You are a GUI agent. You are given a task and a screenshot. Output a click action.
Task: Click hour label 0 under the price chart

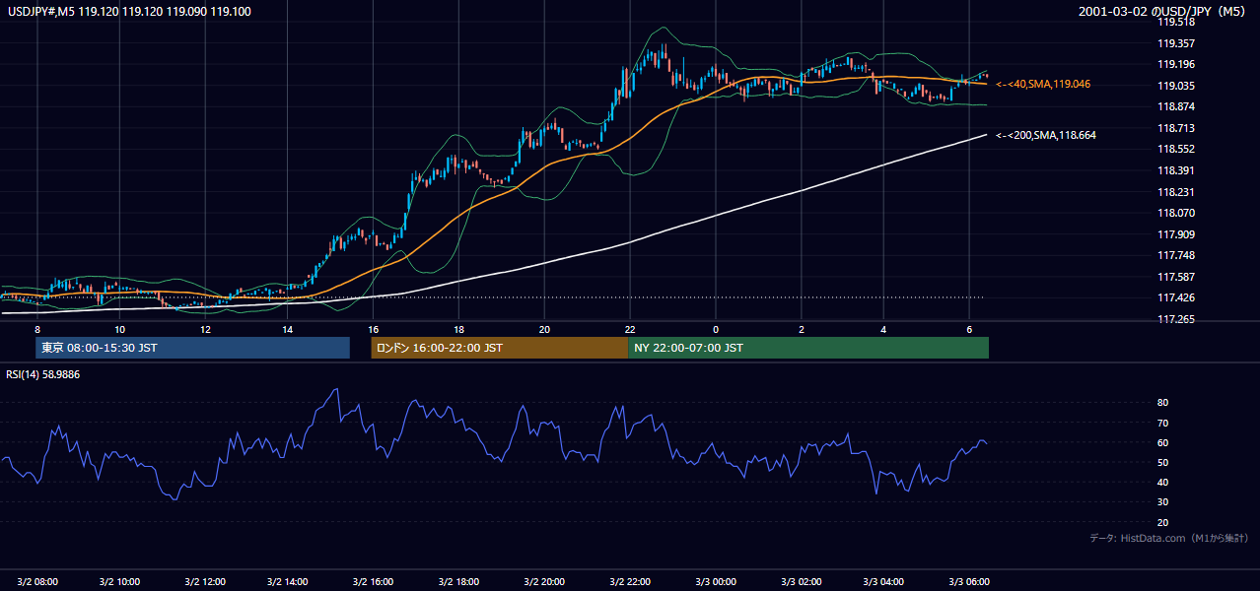[716, 329]
